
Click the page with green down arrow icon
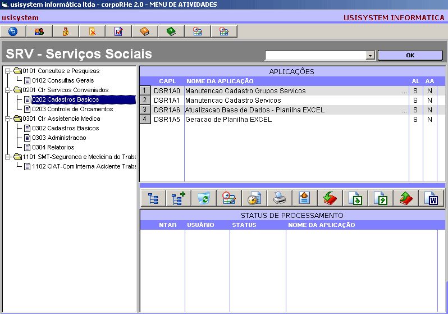(355, 198)
